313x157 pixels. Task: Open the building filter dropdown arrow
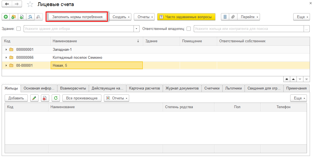(x=137, y=29)
